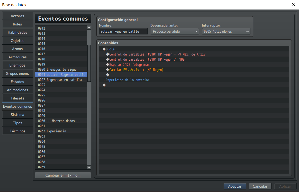Viewport: 299px width, 192px height.
Task: Open the Sistema tab
Action: tap(17, 114)
